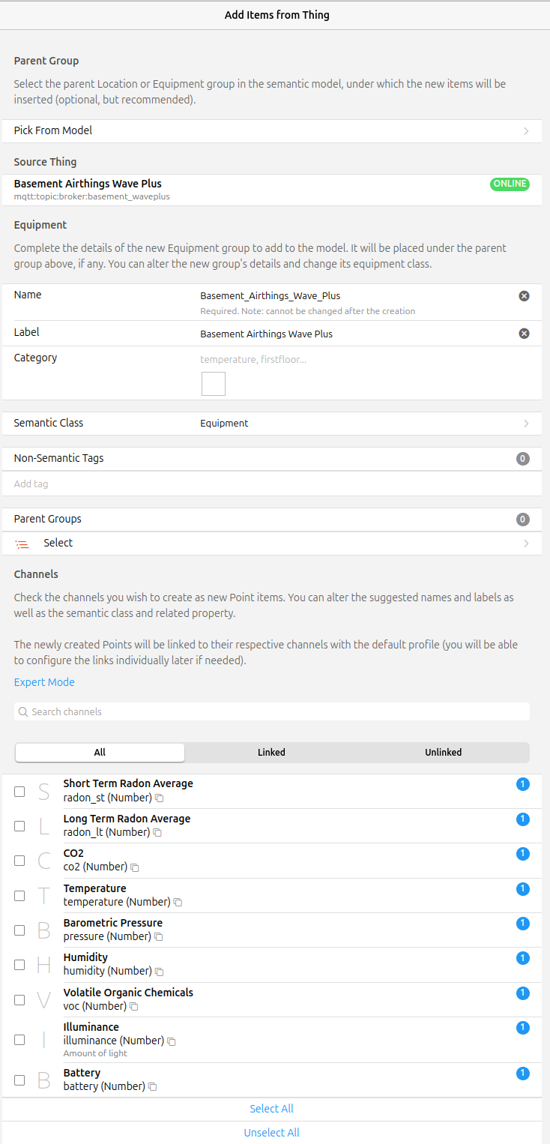Click the empty Category icon preview box
The width and height of the screenshot is (550, 1144).
pos(214,384)
